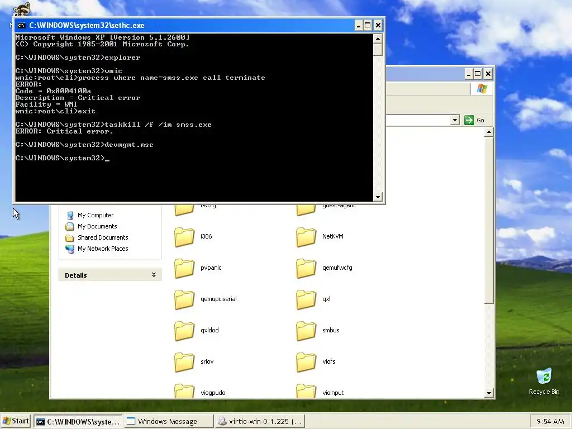Viewport: 572px width, 429px height.
Task: Click the Windows flag logo in Explorer
Action: pyautogui.click(x=482, y=89)
